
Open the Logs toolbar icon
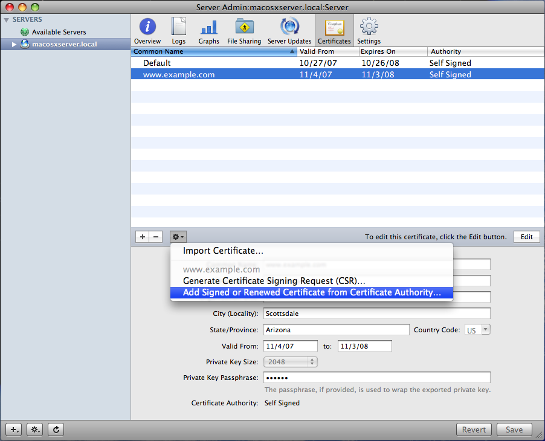pos(179,31)
